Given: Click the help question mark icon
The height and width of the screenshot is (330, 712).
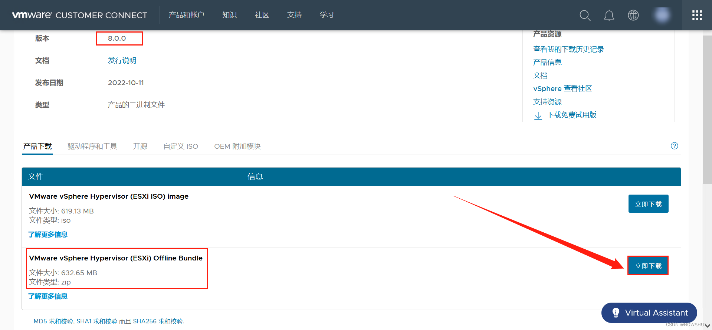Looking at the screenshot, I should pyautogui.click(x=675, y=146).
